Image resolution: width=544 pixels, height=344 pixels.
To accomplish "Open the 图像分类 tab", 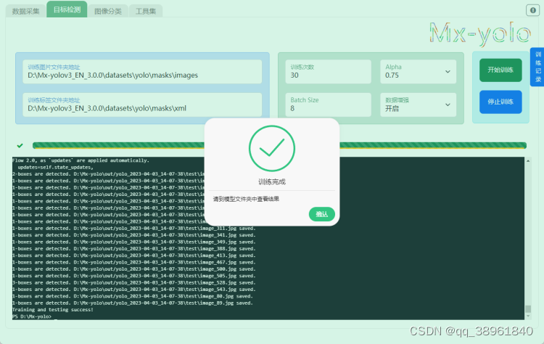I will point(108,11).
